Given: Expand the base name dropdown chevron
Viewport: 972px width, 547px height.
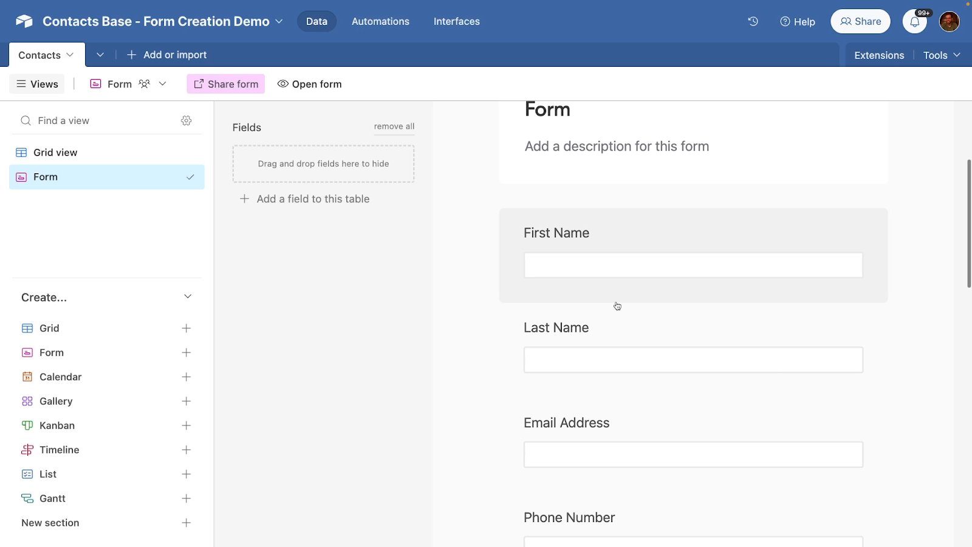Looking at the screenshot, I should 279,21.
